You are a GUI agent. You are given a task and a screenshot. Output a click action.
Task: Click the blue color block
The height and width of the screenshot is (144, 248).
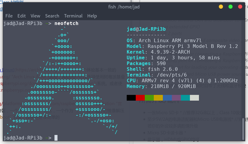click(x=167, y=98)
